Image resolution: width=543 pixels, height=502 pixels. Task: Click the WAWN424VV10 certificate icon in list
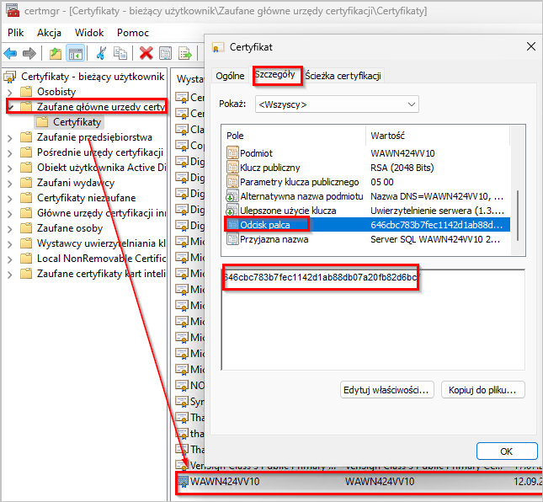(183, 481)
